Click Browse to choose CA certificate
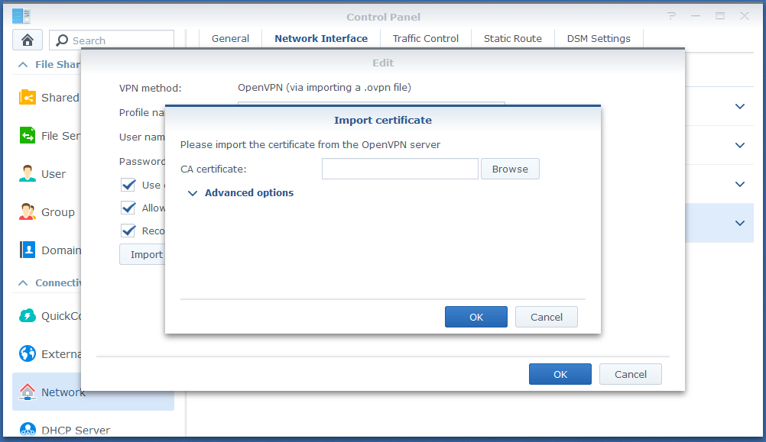 [x=510, y=169]
